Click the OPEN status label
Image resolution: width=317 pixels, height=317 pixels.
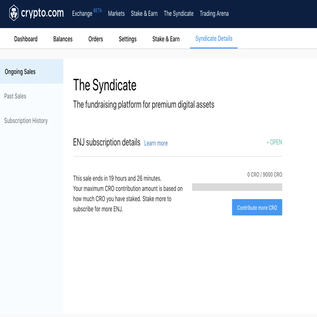(x=275, y=142)
